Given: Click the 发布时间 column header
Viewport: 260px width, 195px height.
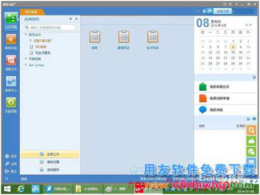Looking at the screenshot, I should (241, 126).
